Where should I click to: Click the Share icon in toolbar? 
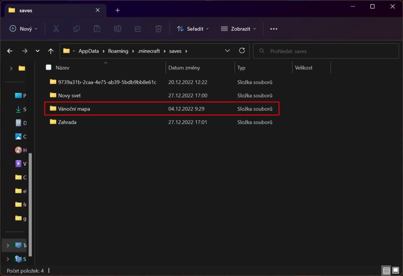(x=138, y=29)
